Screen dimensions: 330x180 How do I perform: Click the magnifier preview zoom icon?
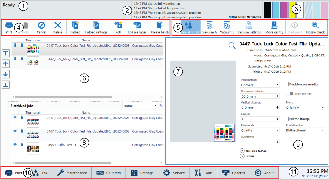pyautogui.click(x=232, y=46)
